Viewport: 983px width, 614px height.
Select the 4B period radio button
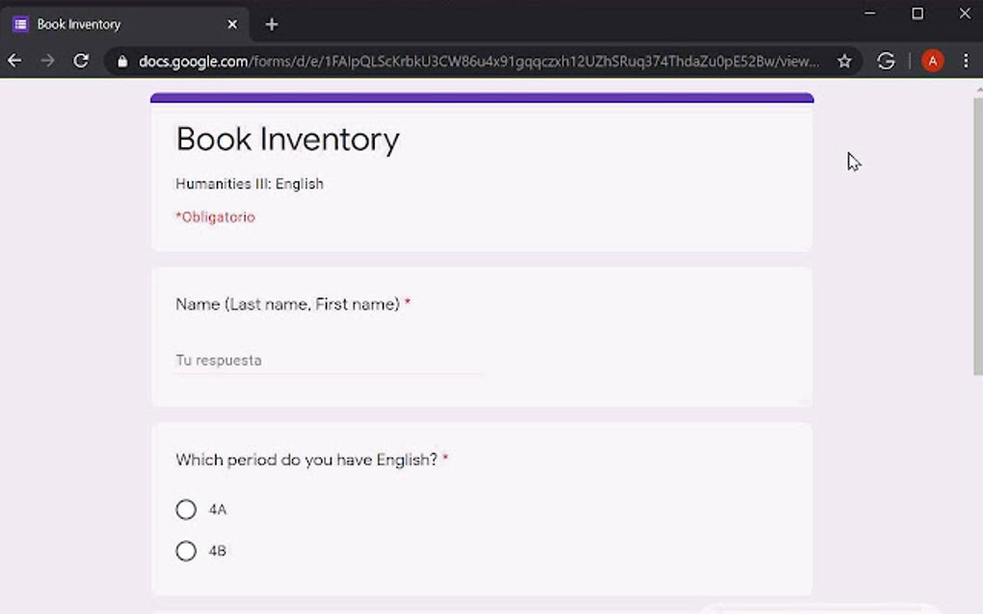point(186,550)
